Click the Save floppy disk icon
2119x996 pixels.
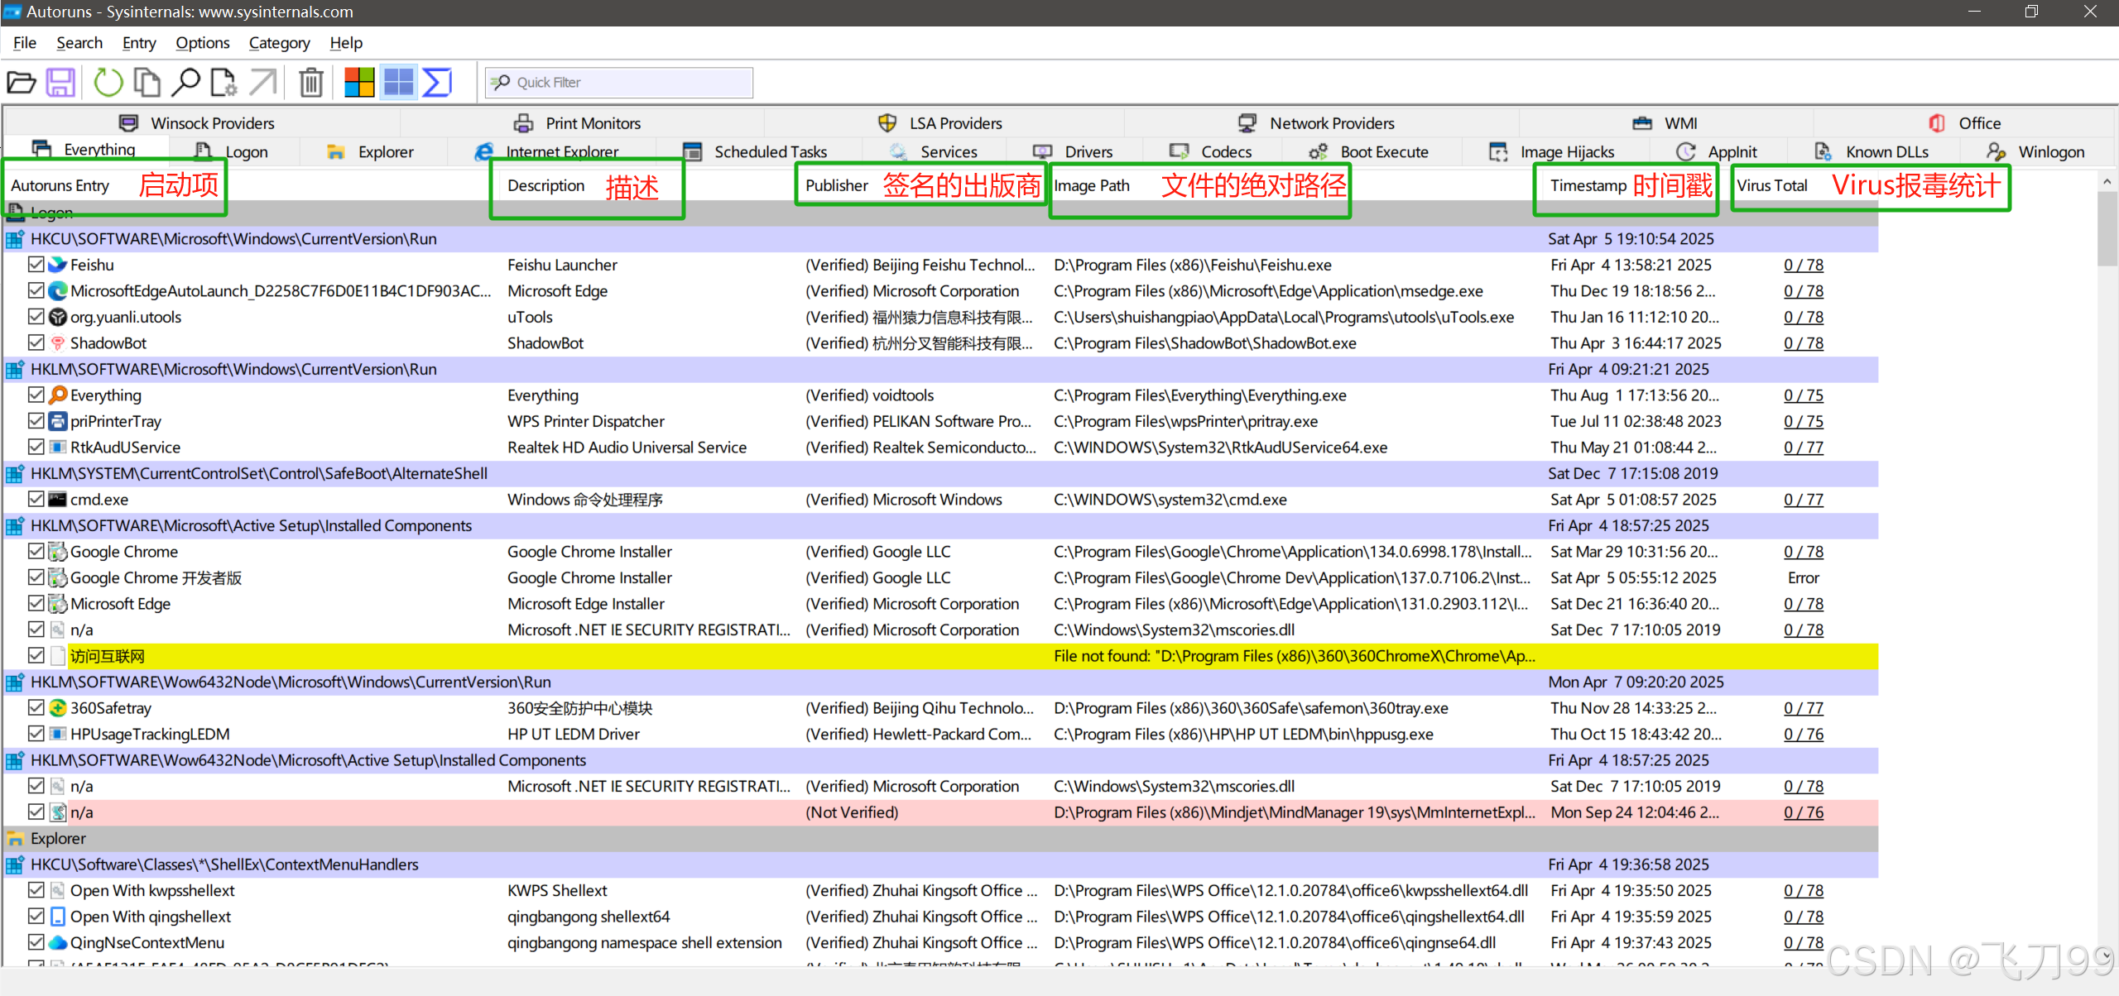pos(60,83)
